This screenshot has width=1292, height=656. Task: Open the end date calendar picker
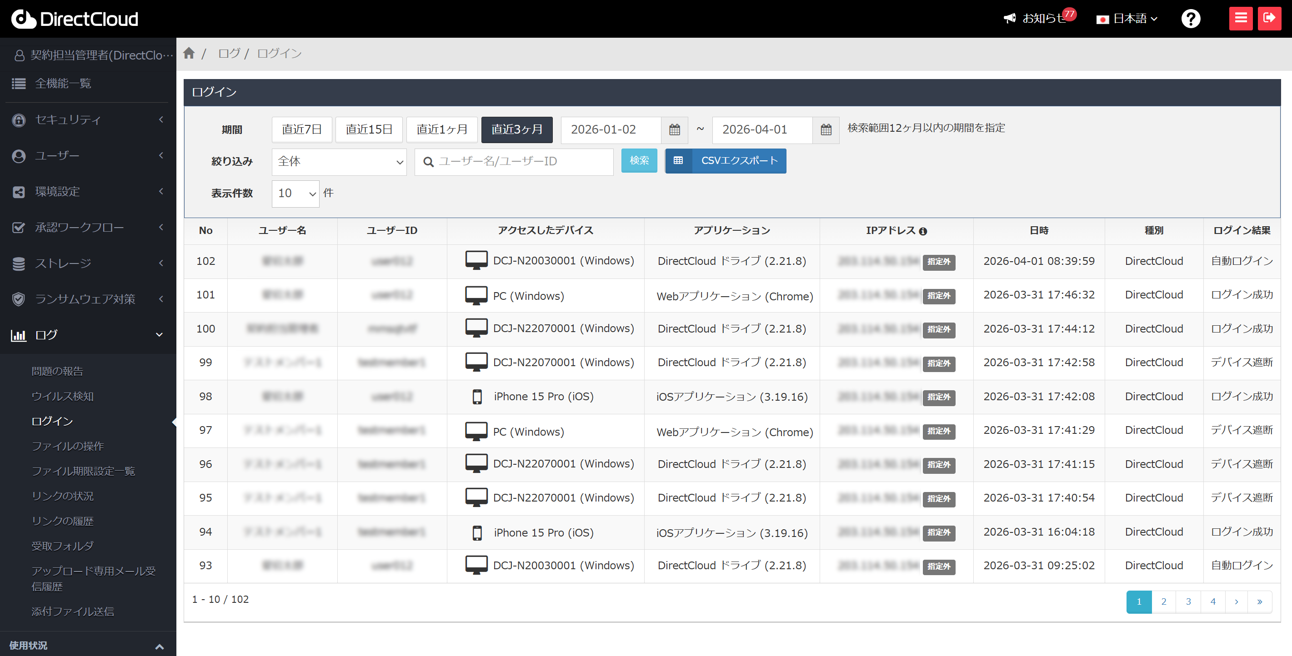826,130
